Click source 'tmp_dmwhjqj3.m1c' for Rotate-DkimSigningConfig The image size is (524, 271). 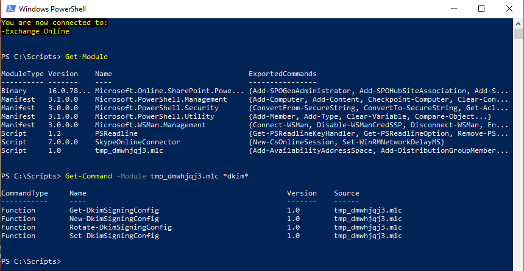click(368, 227)
